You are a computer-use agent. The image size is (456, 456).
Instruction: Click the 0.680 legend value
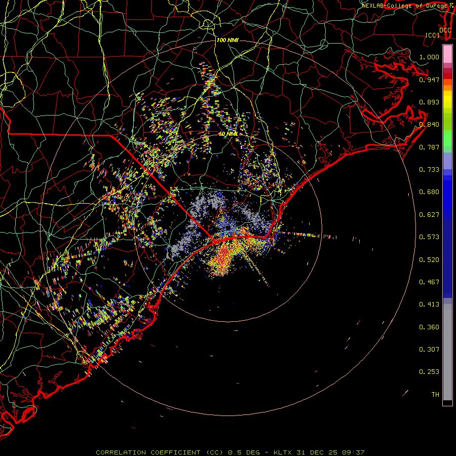point(429,192)
